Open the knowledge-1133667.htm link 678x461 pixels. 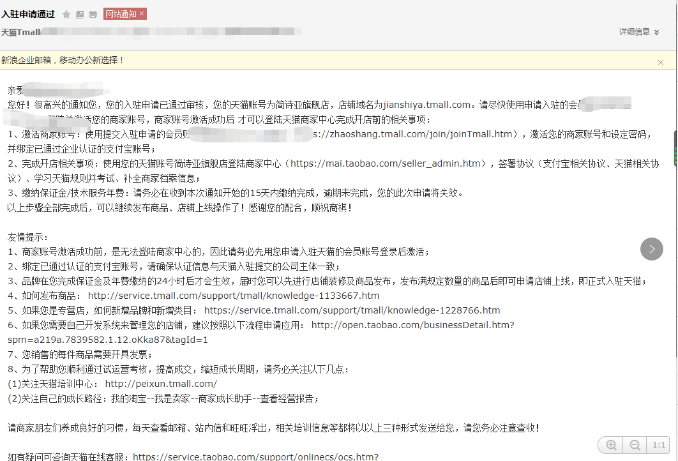pyautogui.click(x=234, y=296)
